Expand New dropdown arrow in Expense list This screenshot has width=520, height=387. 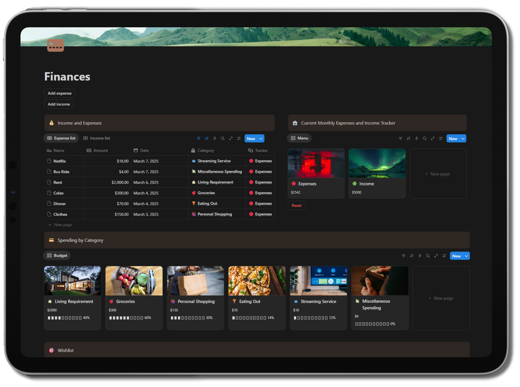coord(261,138)
